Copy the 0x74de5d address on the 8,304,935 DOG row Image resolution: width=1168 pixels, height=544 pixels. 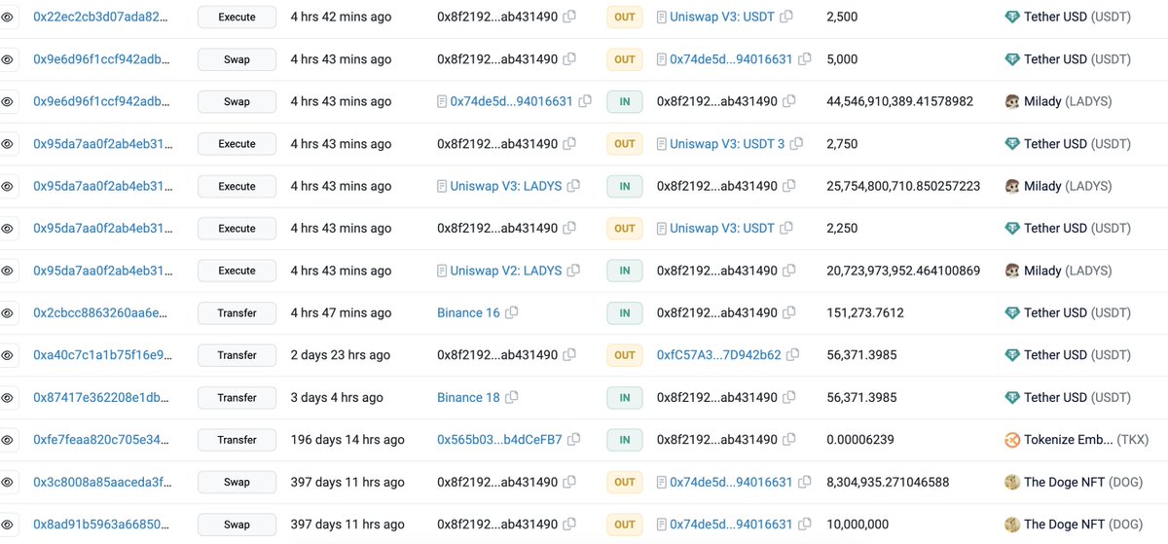pyautogui.click(x=805, y=482)
